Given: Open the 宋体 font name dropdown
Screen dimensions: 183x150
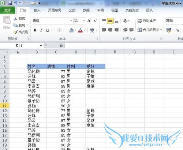Looking at the screenshot, I should (71, 21).
